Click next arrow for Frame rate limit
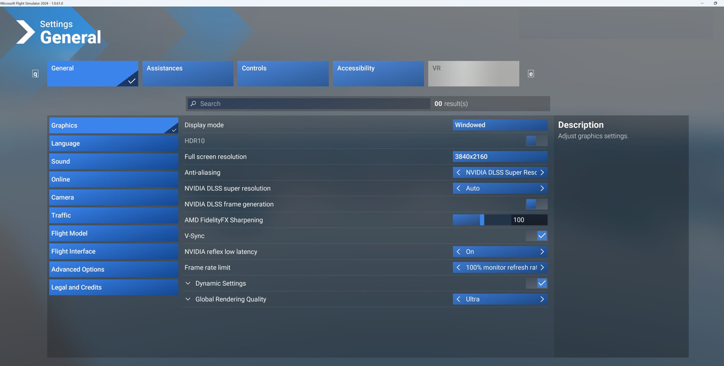Viewport: 724px width, 366px height. (542, 267)
